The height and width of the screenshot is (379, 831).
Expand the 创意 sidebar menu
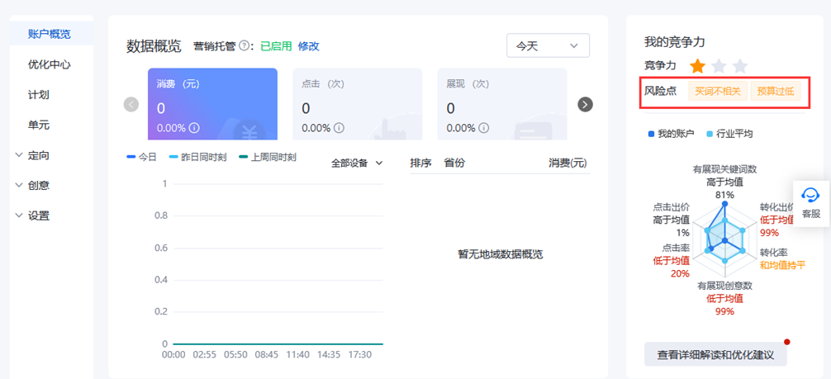click(x=33, y=186)
